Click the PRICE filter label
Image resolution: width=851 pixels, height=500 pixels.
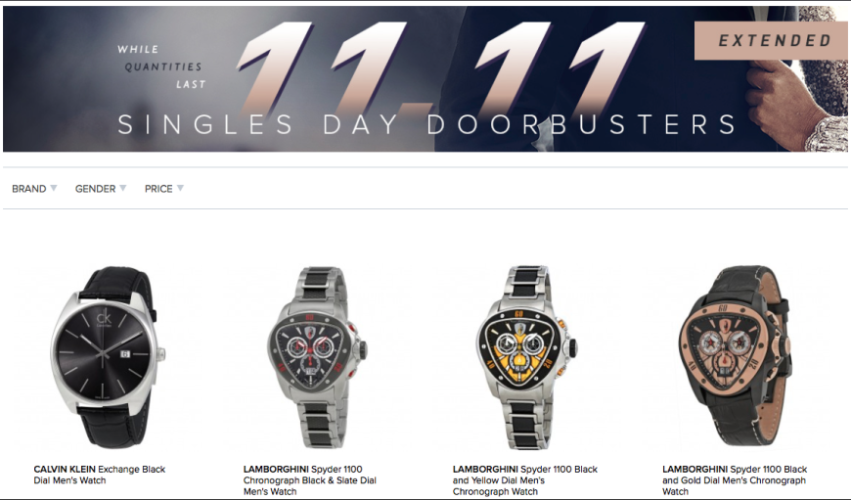coord(158,189)
